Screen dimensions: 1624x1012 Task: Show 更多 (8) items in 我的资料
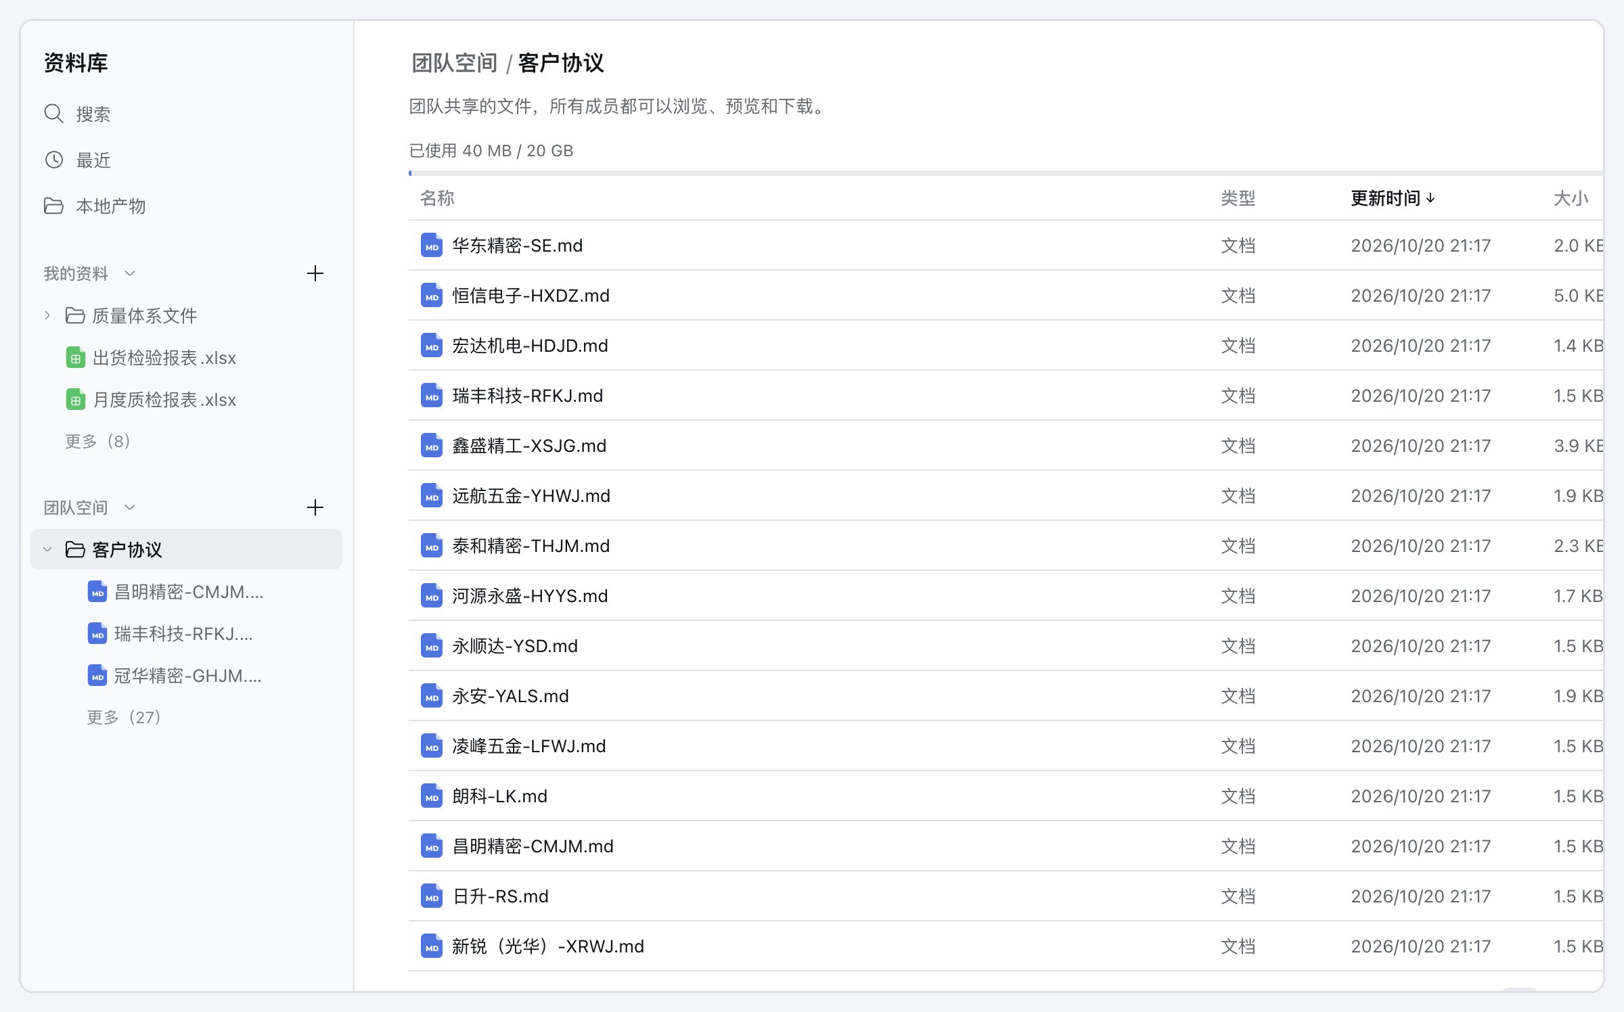[x=97, y=441]
